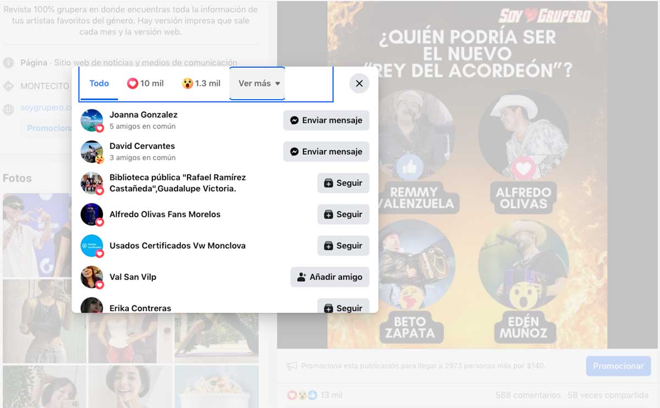The height and width of the screenshot is (408, 660).
Task: Click the Promocionar button below the post
Action: pos(618,366)
